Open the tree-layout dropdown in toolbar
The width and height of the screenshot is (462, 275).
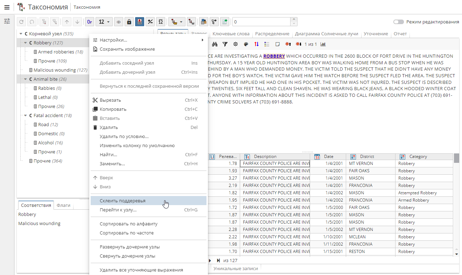(177, 22)
